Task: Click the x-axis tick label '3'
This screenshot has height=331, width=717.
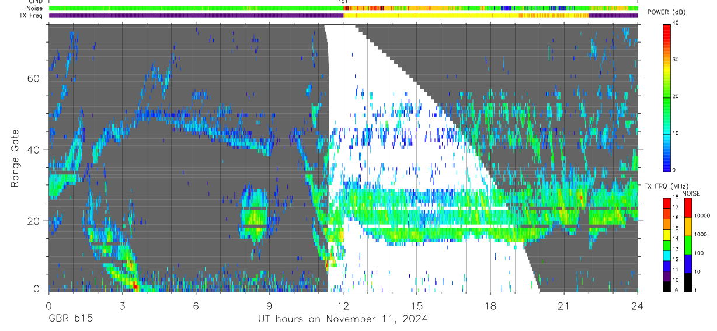Action: (122, 305)
